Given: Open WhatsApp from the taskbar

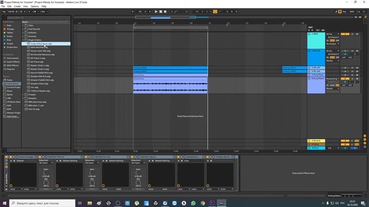Looking at the screenshot, I should 193,203.
